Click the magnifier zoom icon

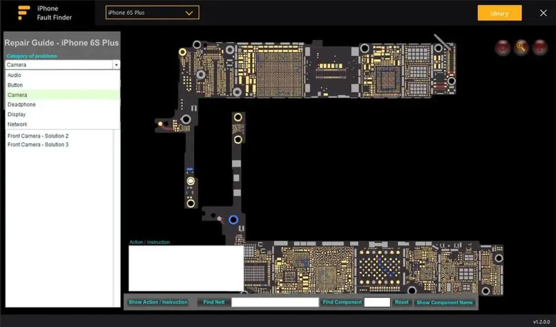[521, 47]
